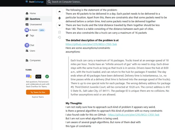The width and height of the screenshot is (175, 130).
Task: Click the Home house icon
Action: pos(27,13)
